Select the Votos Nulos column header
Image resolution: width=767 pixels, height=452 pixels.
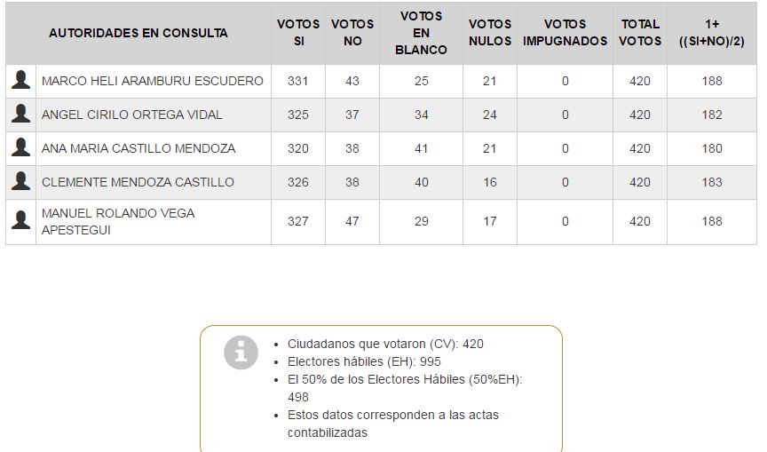(x=490, y=33)
